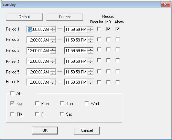Increment Period 1 start time spinner up arrow

pyautogui.click(x=53, y=28)
